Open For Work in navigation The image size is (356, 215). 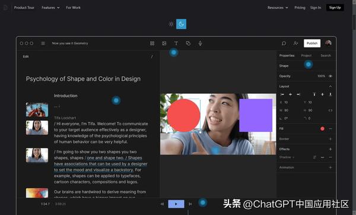[x=74, y=8]
